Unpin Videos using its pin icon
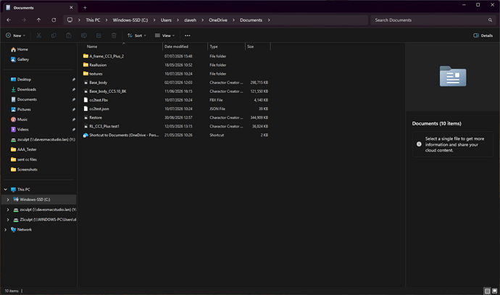 pyautogui.click(x=73, y=130)
